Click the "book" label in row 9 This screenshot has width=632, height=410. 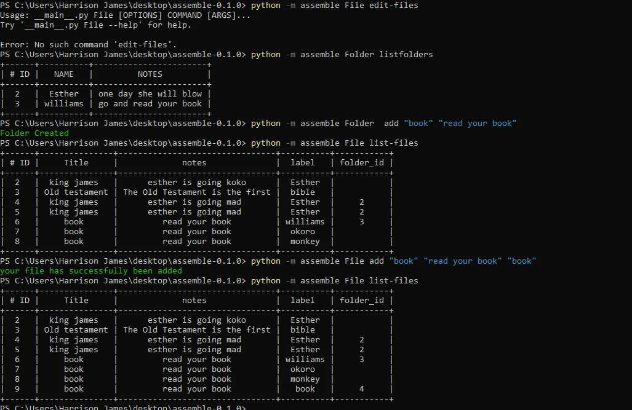click(x=305, y=389)
